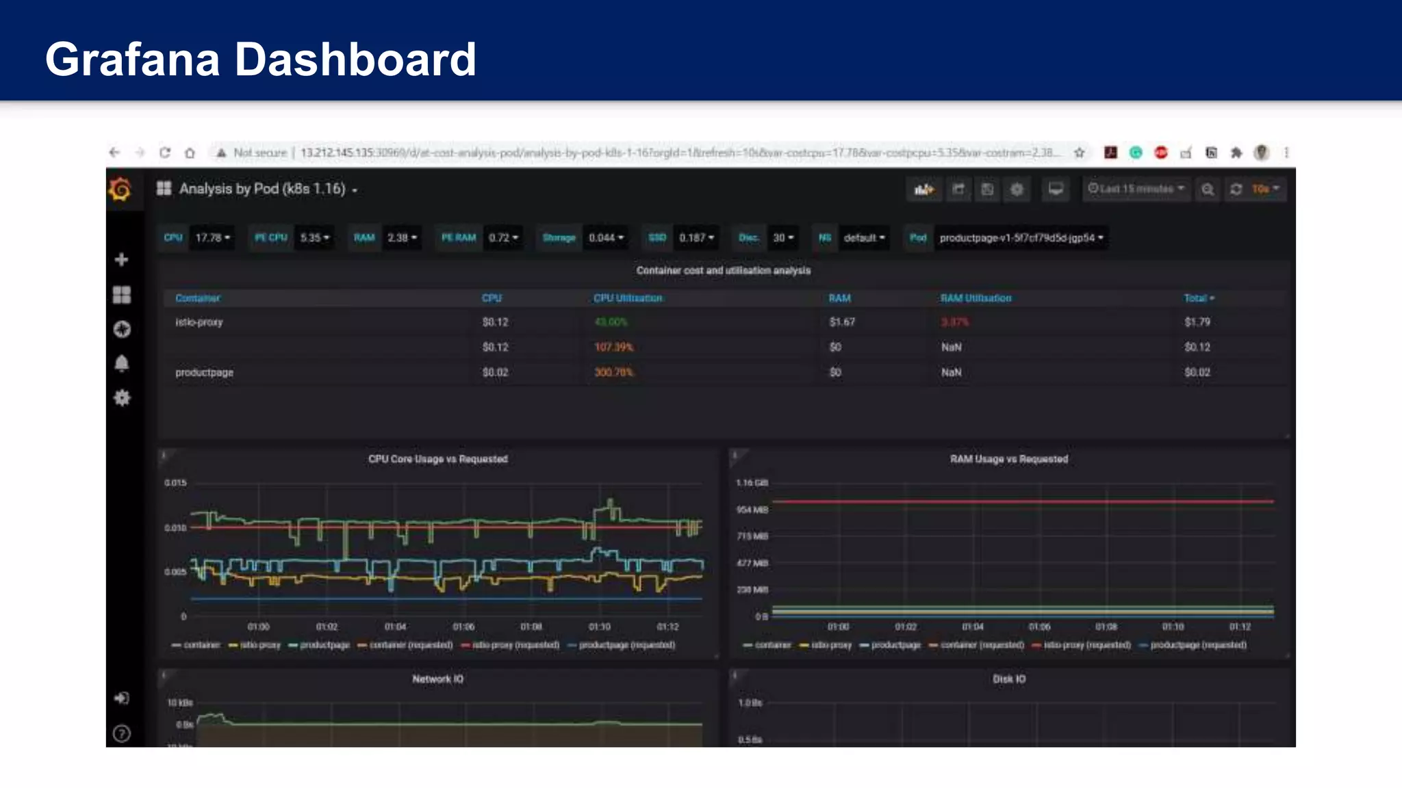This screenshot has width=1402, height=788.
Task: Open the Storage 0.044 dropdown
Action: 606,238
